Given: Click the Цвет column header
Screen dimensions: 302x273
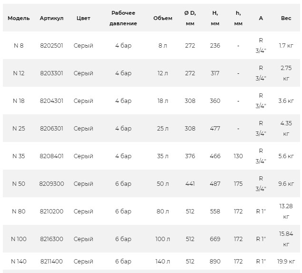Looking at the screenshot, I should [x=83, y=18].
